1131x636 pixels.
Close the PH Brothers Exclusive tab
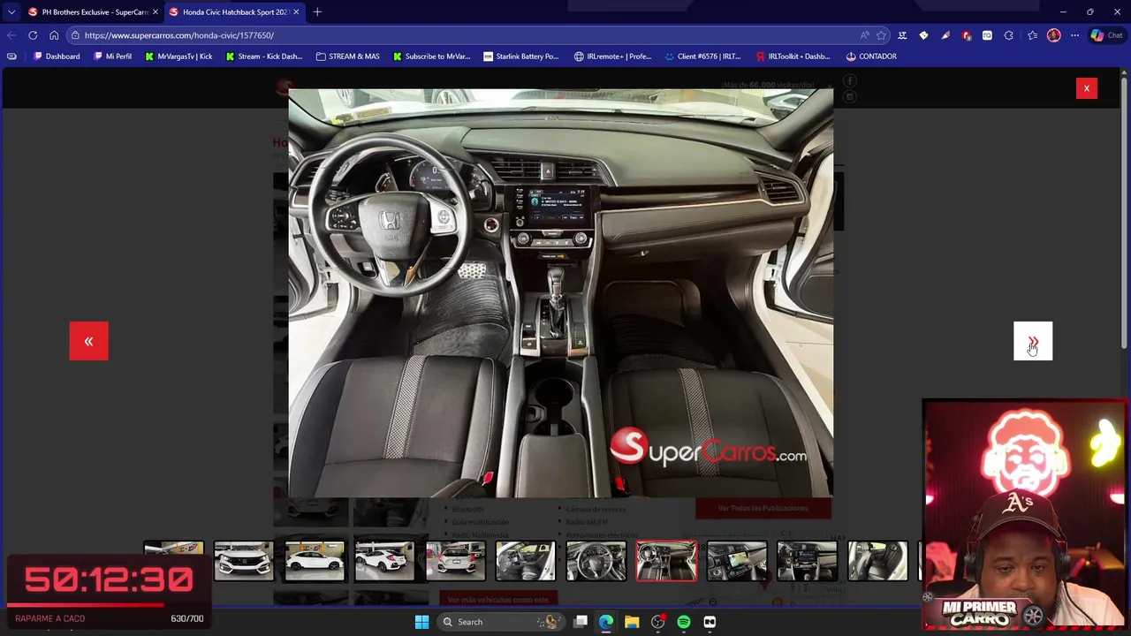pyautogui.click(x=156, y=12)
